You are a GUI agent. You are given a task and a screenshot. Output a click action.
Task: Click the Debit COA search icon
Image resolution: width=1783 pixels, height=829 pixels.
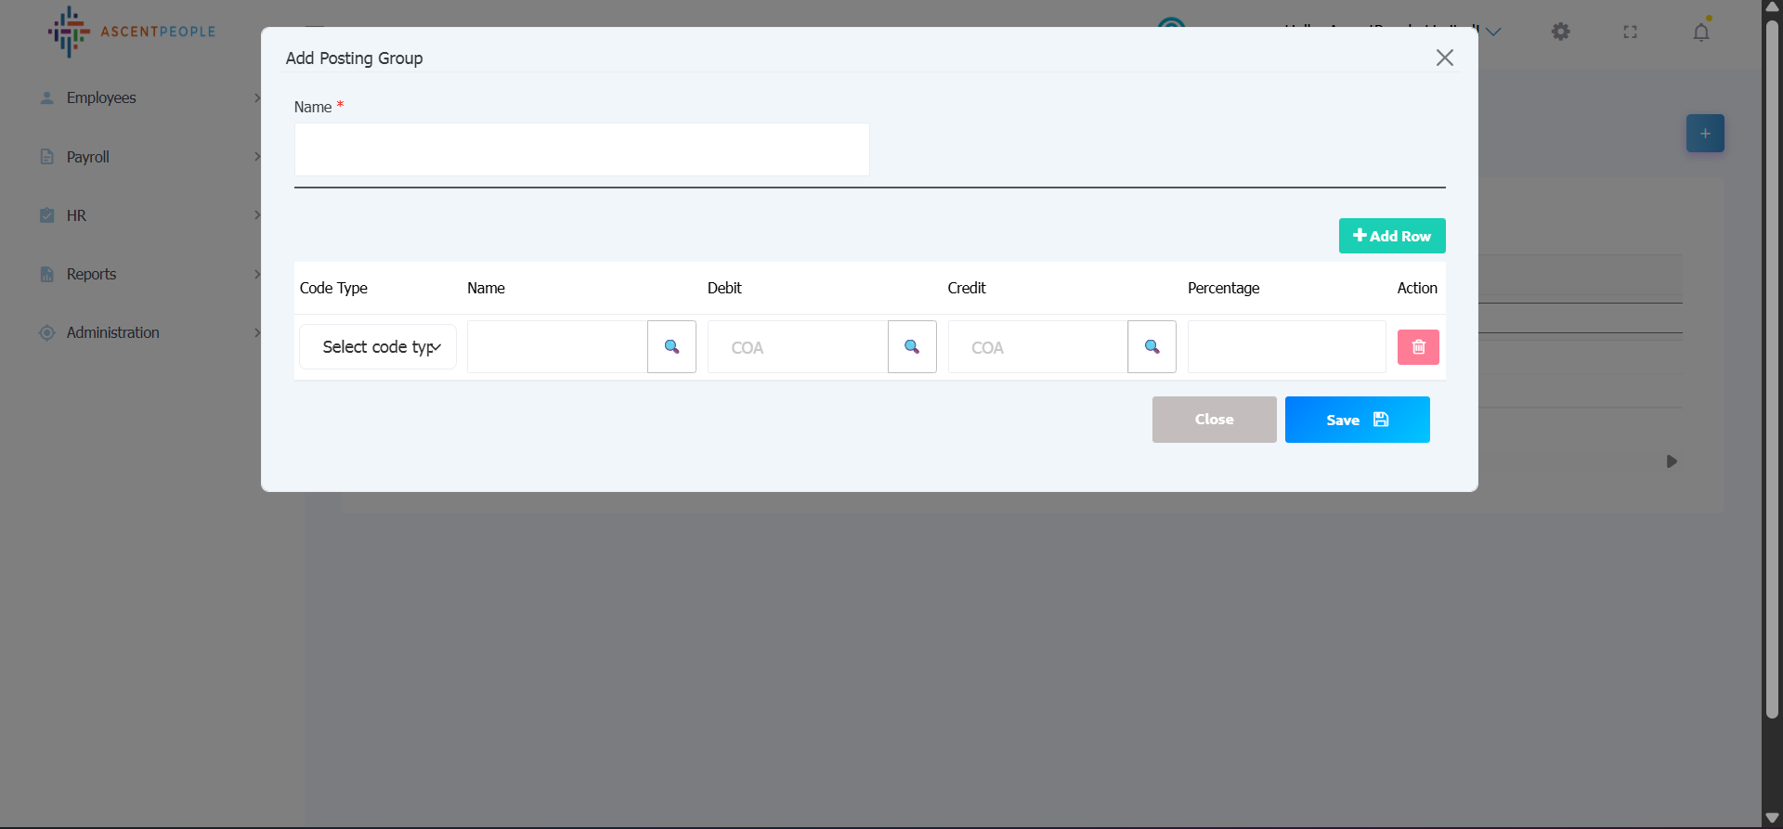[x=912, y=347]
